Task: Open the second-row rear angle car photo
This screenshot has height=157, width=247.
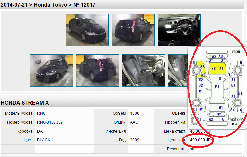Action: 98,70
